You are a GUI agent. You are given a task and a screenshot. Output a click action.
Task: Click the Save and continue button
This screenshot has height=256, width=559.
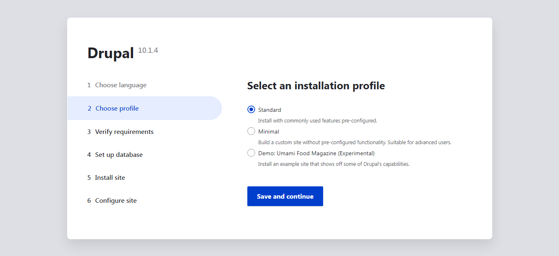[x=285, y=196]
